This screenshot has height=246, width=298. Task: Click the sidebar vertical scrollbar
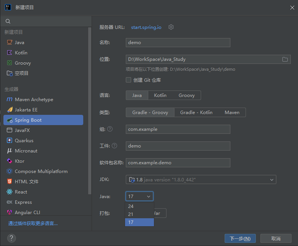pos(90,111)
